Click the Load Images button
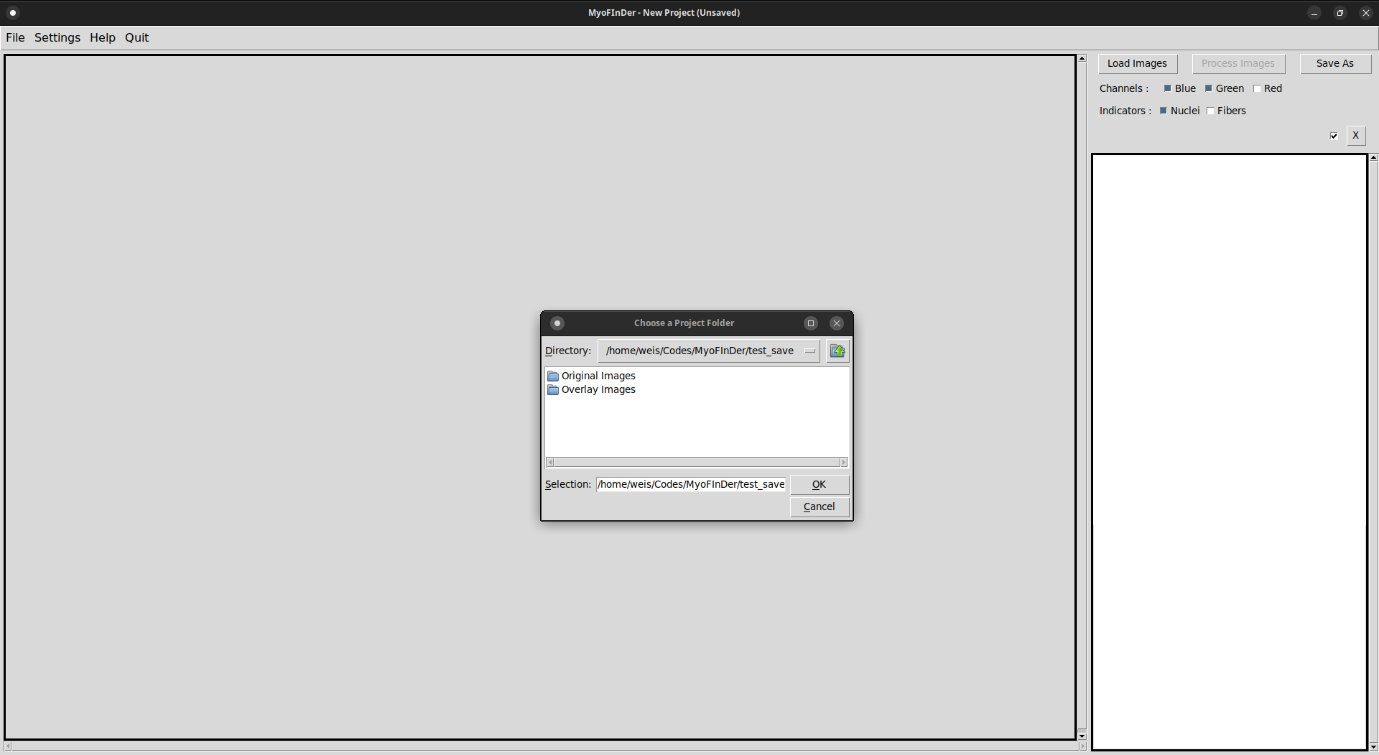This screenshot has width=1379, height=755. click(x=1138, y=64)
